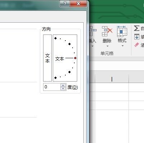Click the degrees input field showing 0
The image size is (144, 143).
click(x=52, y=87)
